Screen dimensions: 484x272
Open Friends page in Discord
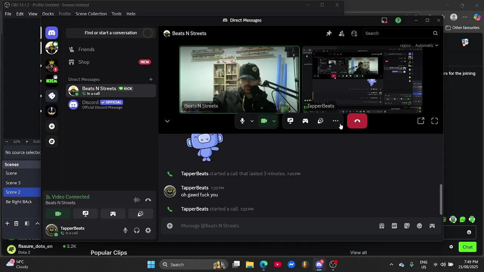tap(111, 49)
